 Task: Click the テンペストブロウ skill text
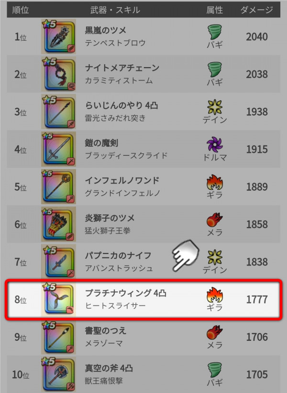click(x=115, y=43)
